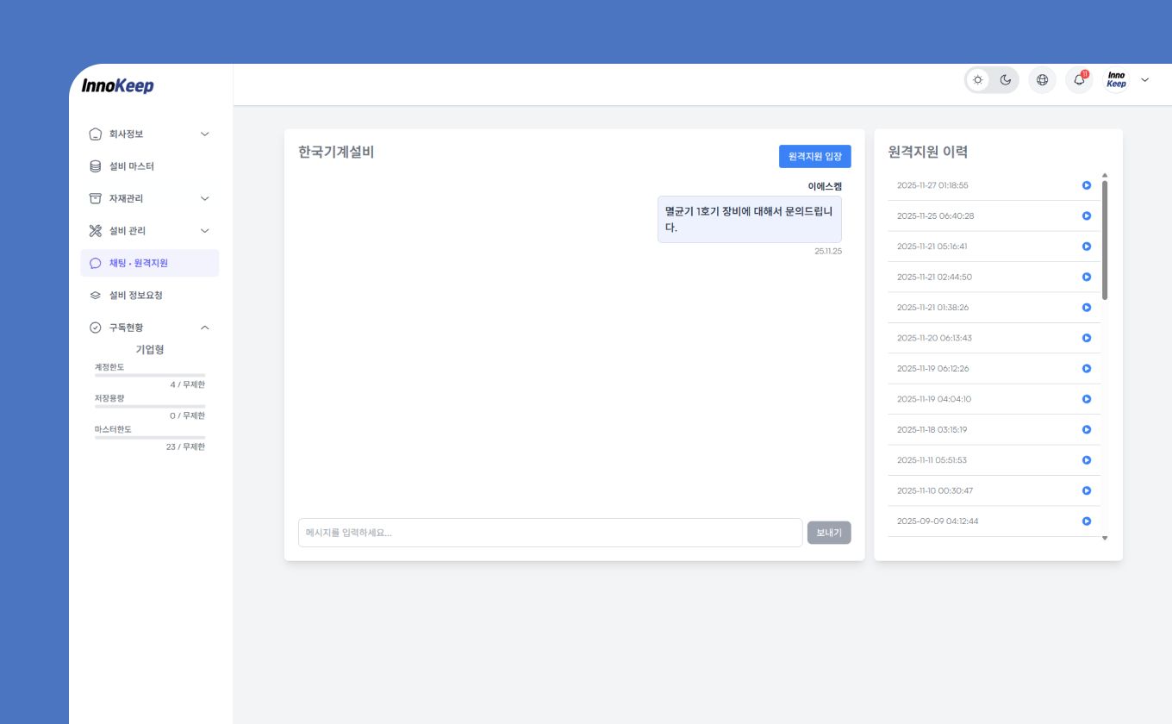Play the 2025-11-27 remote support recording
The height and width of the screenshot is (724, 1172).
coord(1086,184)
